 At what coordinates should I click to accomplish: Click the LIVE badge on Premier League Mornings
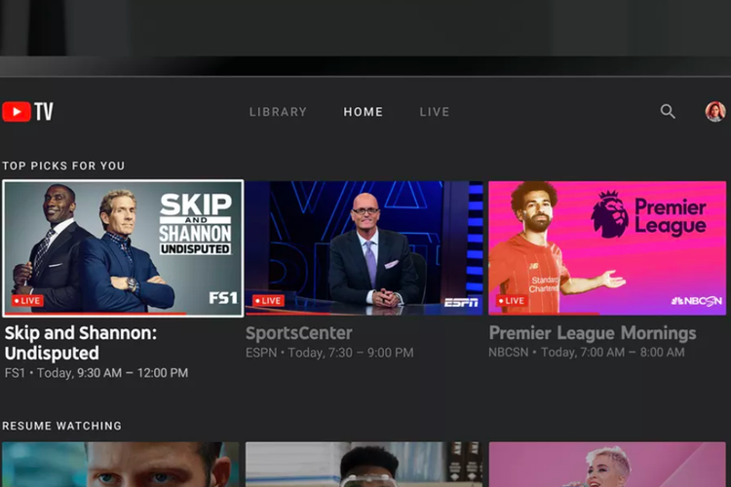pos(512,301)
